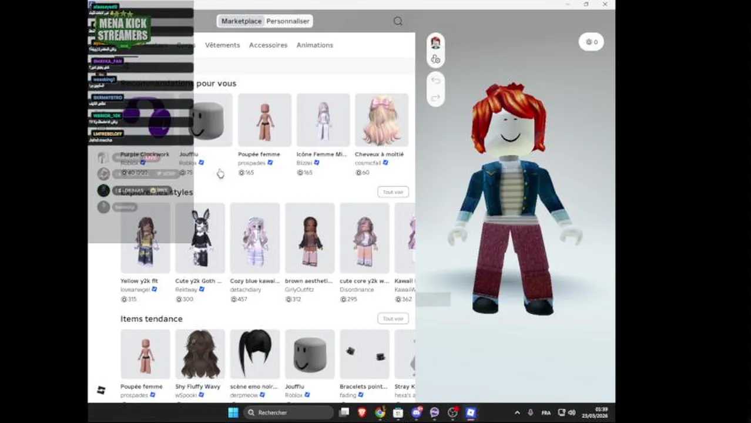Select the Yellow y2k fit outfit thumbnail
The height and width of the screenshot is (423, 751).
point(145,238)
